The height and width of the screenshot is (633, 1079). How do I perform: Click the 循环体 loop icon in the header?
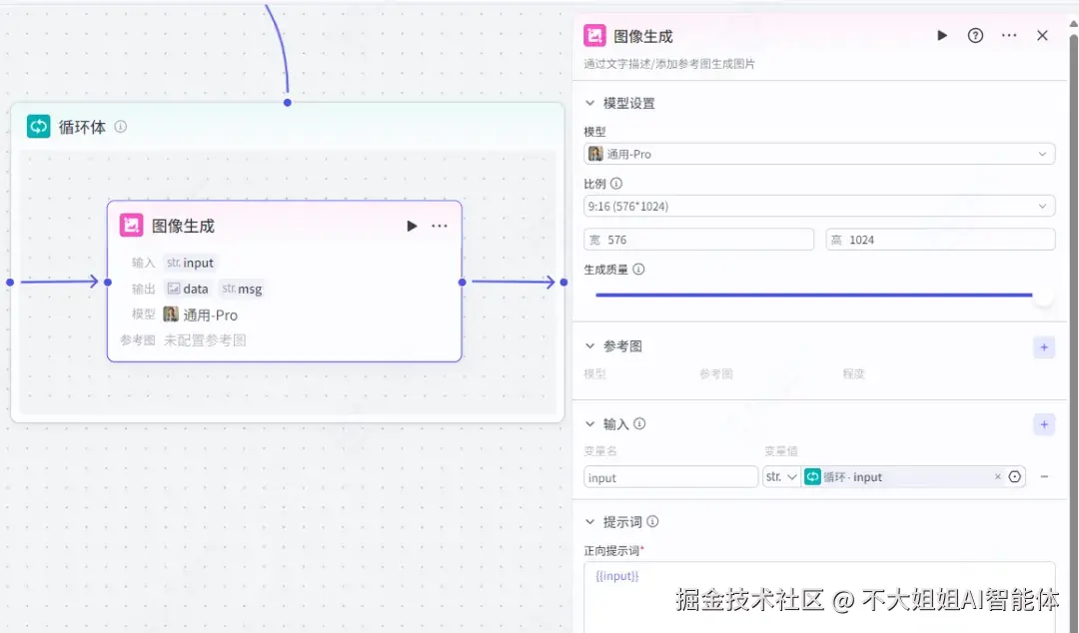click(38, 126)
